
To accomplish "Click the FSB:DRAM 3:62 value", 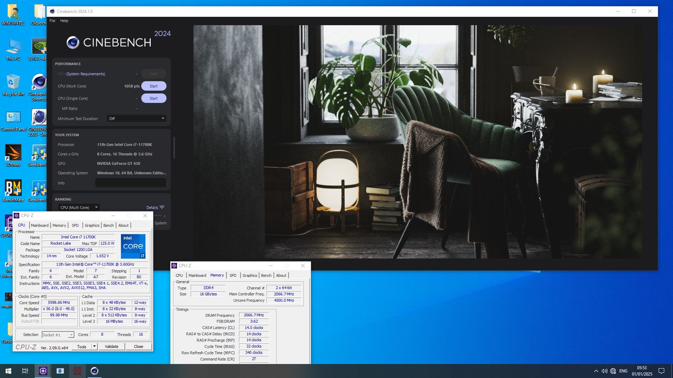I will coord(254,321).
